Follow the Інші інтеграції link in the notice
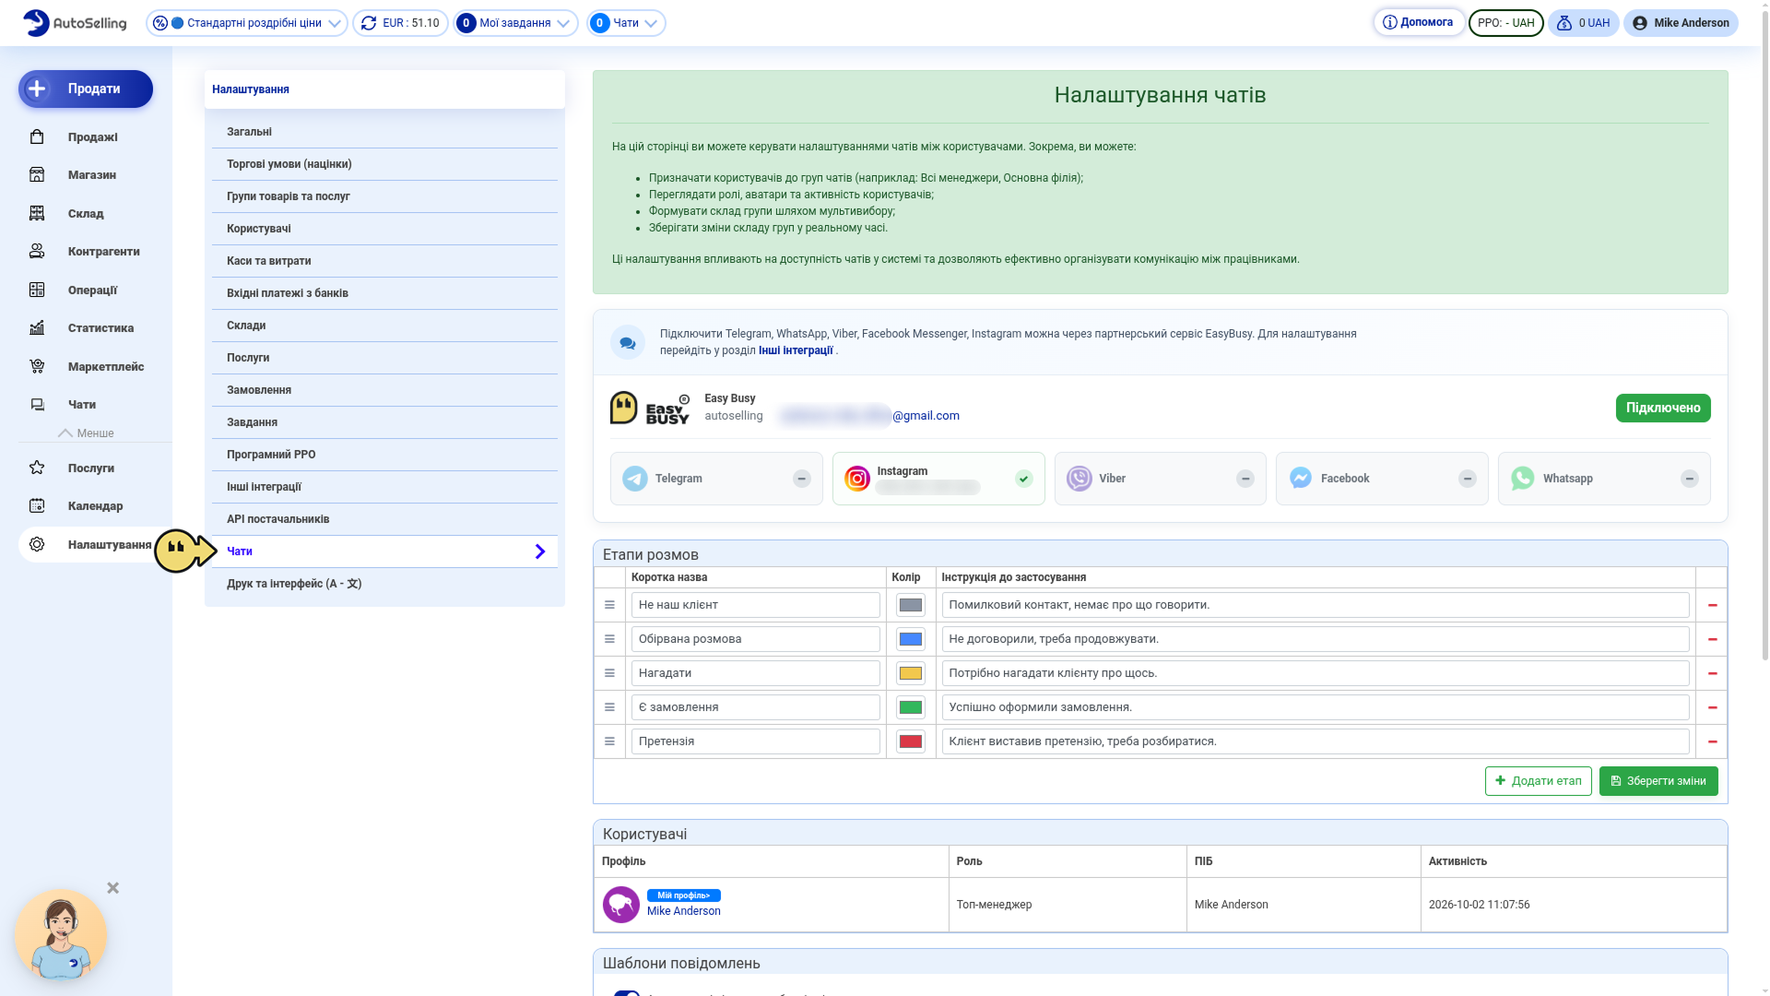The height and width of the screenshot is (996, 1770). 796,350
